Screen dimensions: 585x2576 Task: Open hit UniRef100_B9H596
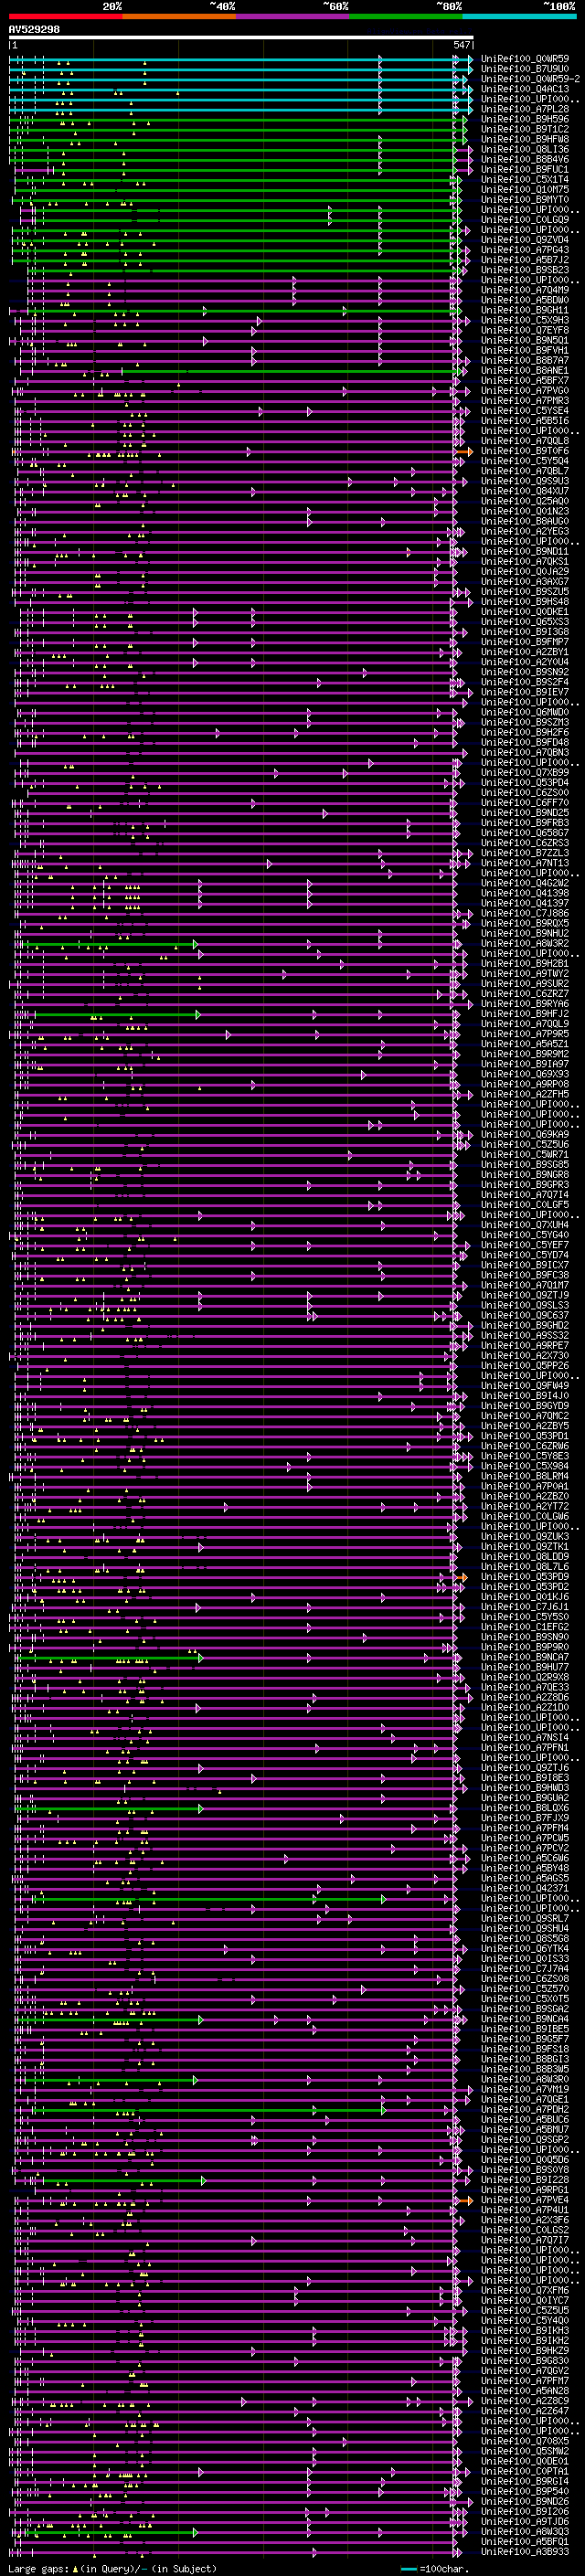pyautogui.click(x=525, y=119)
